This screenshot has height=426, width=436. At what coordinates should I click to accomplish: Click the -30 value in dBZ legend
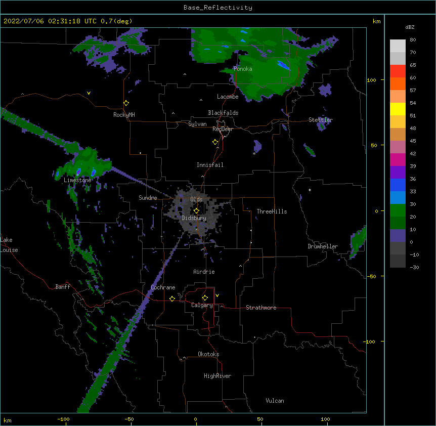click(x=414, y=268)
